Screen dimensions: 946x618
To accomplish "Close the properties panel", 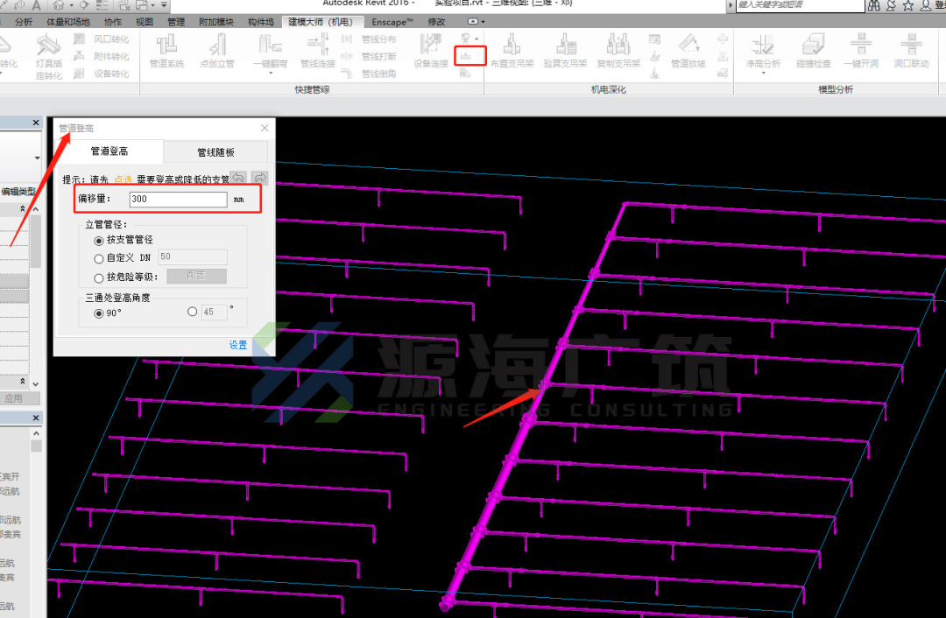I will (36, 123).
